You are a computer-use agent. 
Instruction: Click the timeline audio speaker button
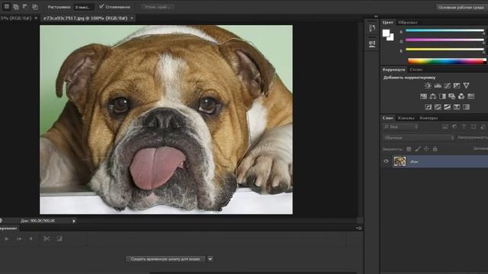tap(30, 238)
